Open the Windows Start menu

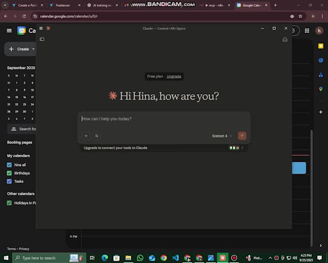6,258
